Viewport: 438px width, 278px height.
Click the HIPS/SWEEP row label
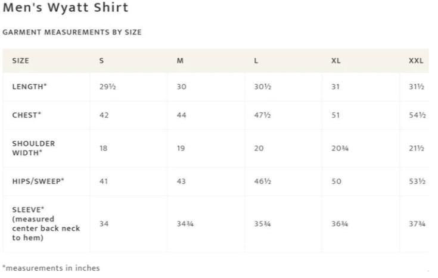38,181
